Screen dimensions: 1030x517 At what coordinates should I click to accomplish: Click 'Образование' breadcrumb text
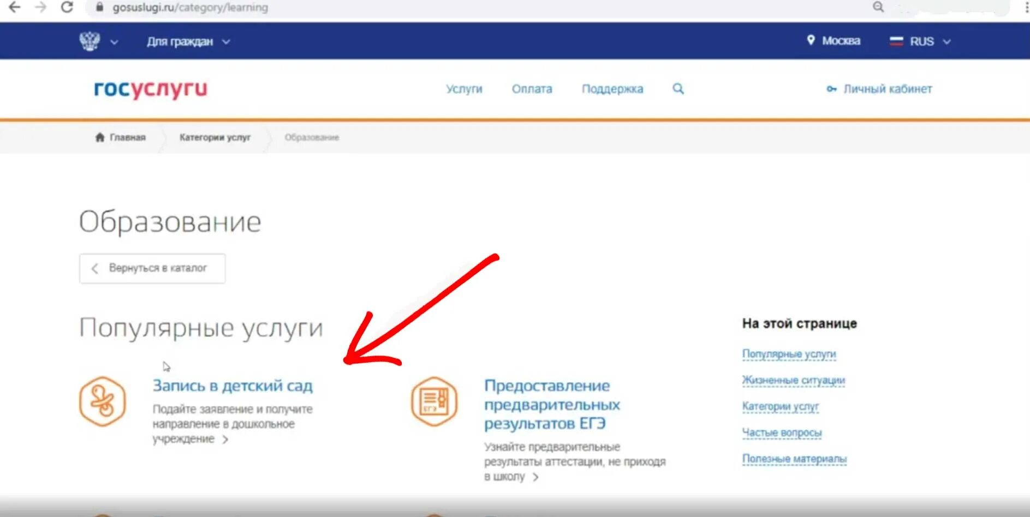point(312,137)
